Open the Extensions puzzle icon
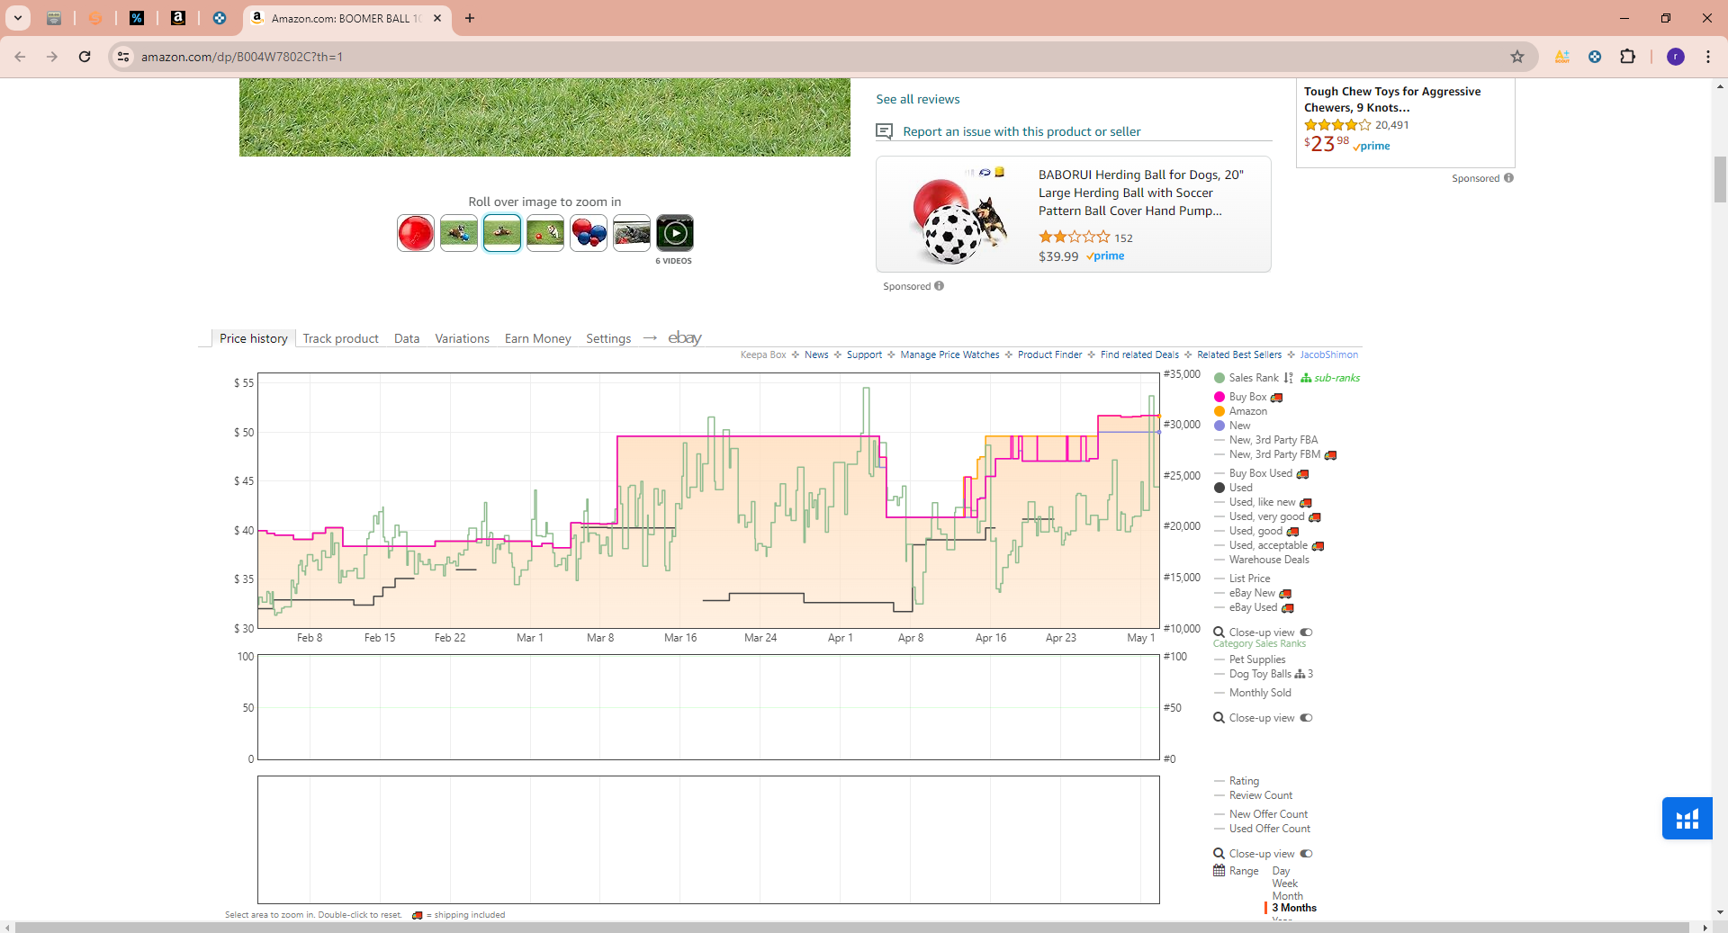 pos(1627,57)
